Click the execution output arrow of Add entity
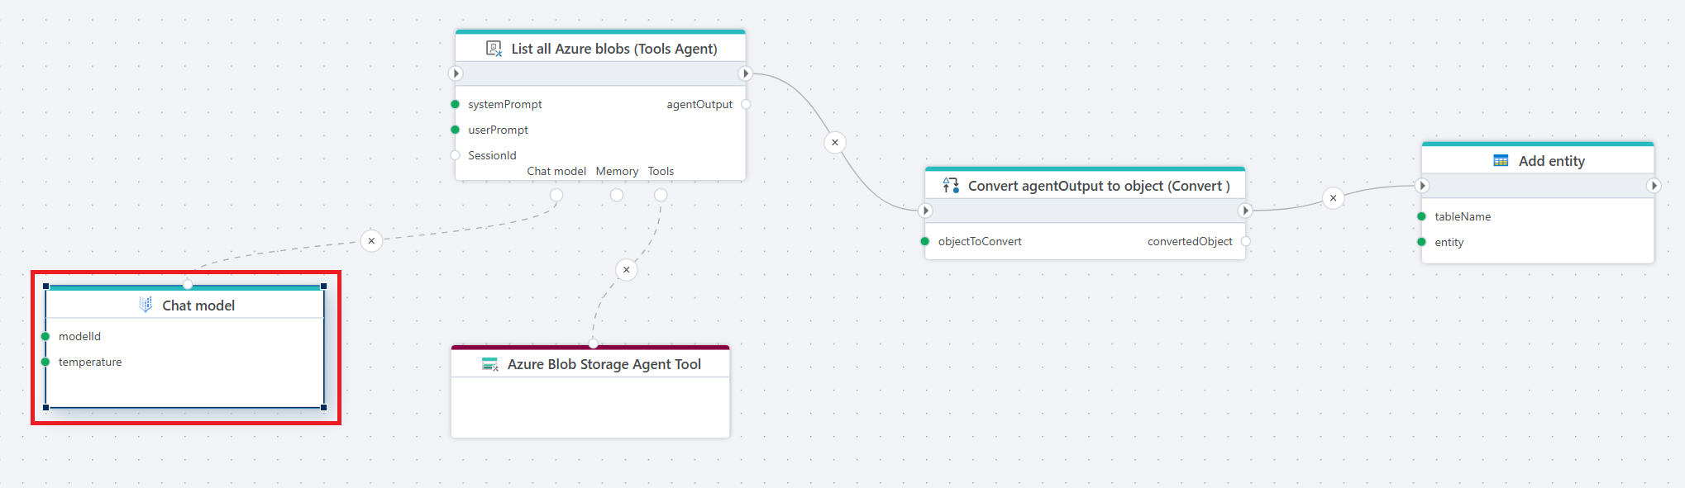Viewport: 1685px width, 488px height. (x=1654, y=186)
